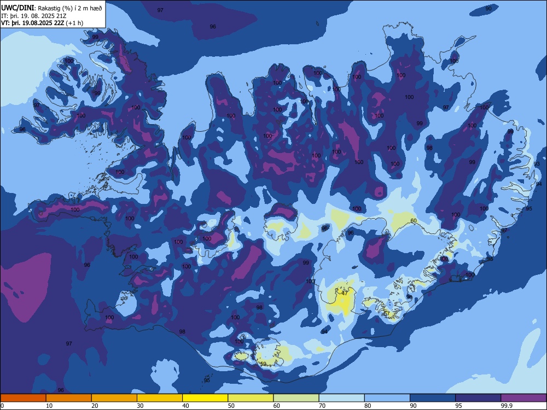The height and width of the screenshot is (410, 547).
Task: Click the legend tick label 99.9
Action: pos(507,406)
